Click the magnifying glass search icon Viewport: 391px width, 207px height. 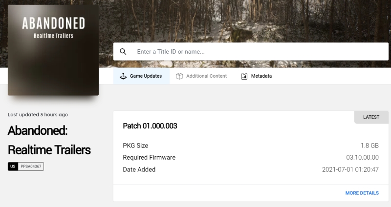click(123, 52)
